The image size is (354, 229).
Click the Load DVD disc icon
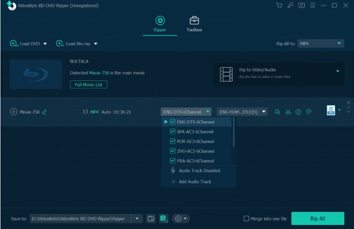click(x=14, y=43)
